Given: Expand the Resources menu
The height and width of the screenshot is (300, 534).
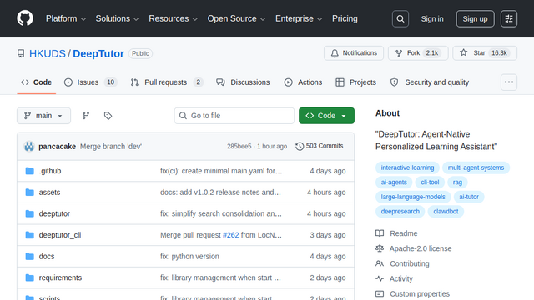Looking at the screenshot, I should click(x=174, y=18).
